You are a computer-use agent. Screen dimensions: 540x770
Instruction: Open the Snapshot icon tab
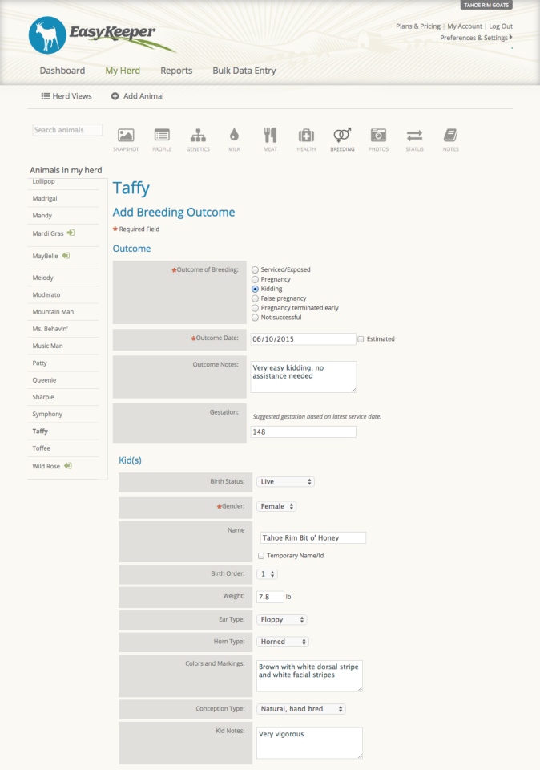(x=126, y=139)
